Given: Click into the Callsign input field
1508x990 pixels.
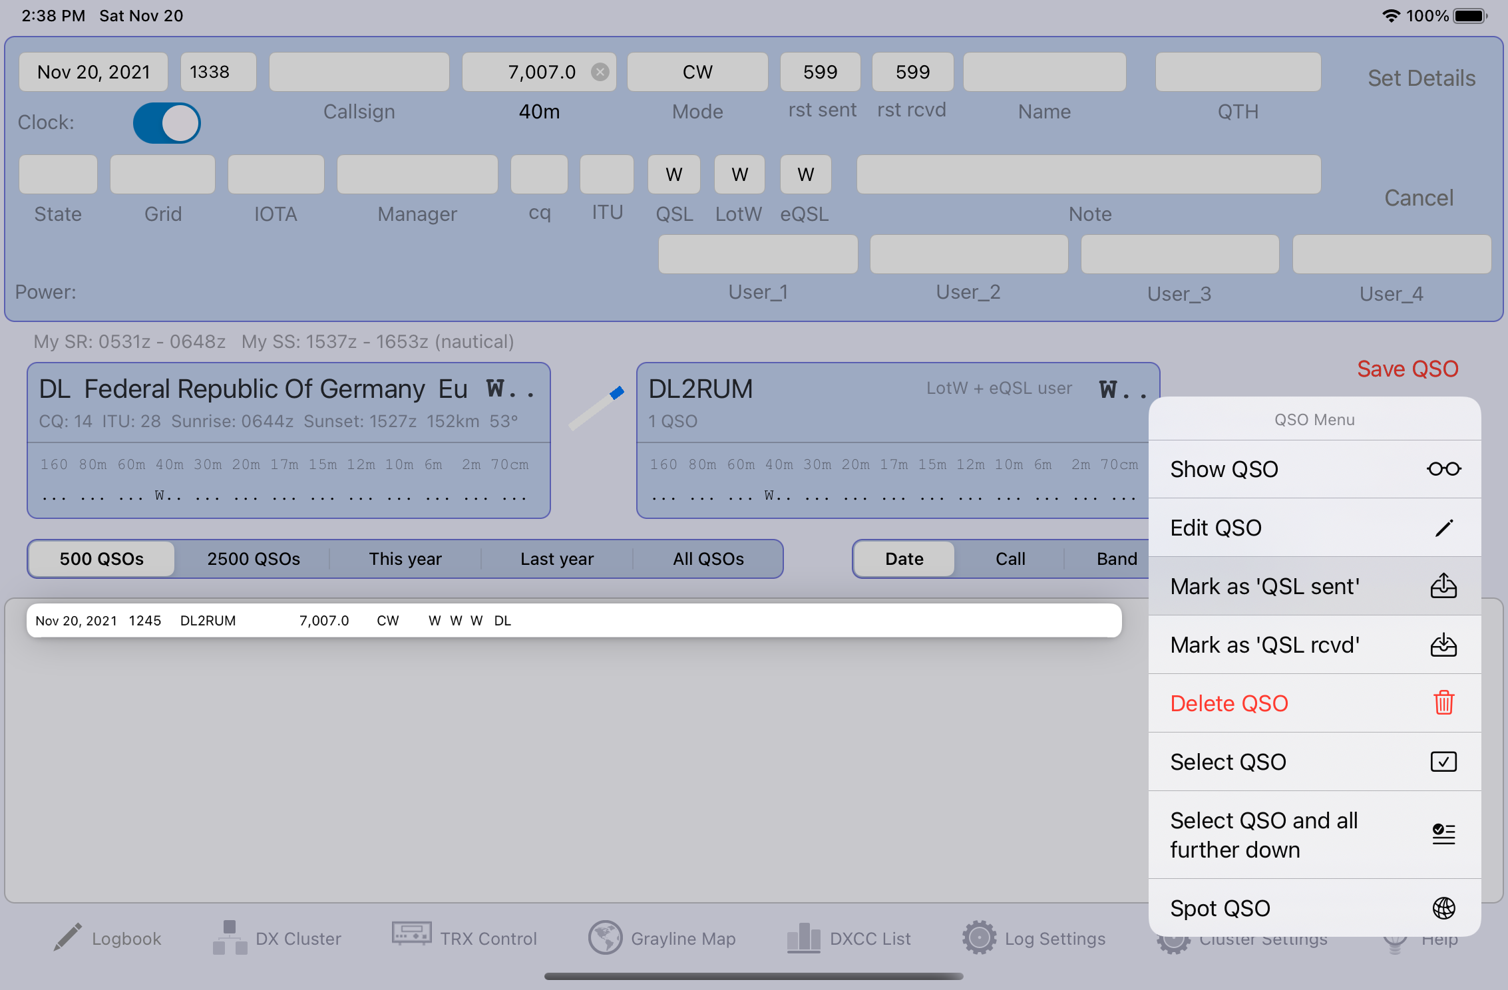Looking at the screenshot, I should [359, 72].
